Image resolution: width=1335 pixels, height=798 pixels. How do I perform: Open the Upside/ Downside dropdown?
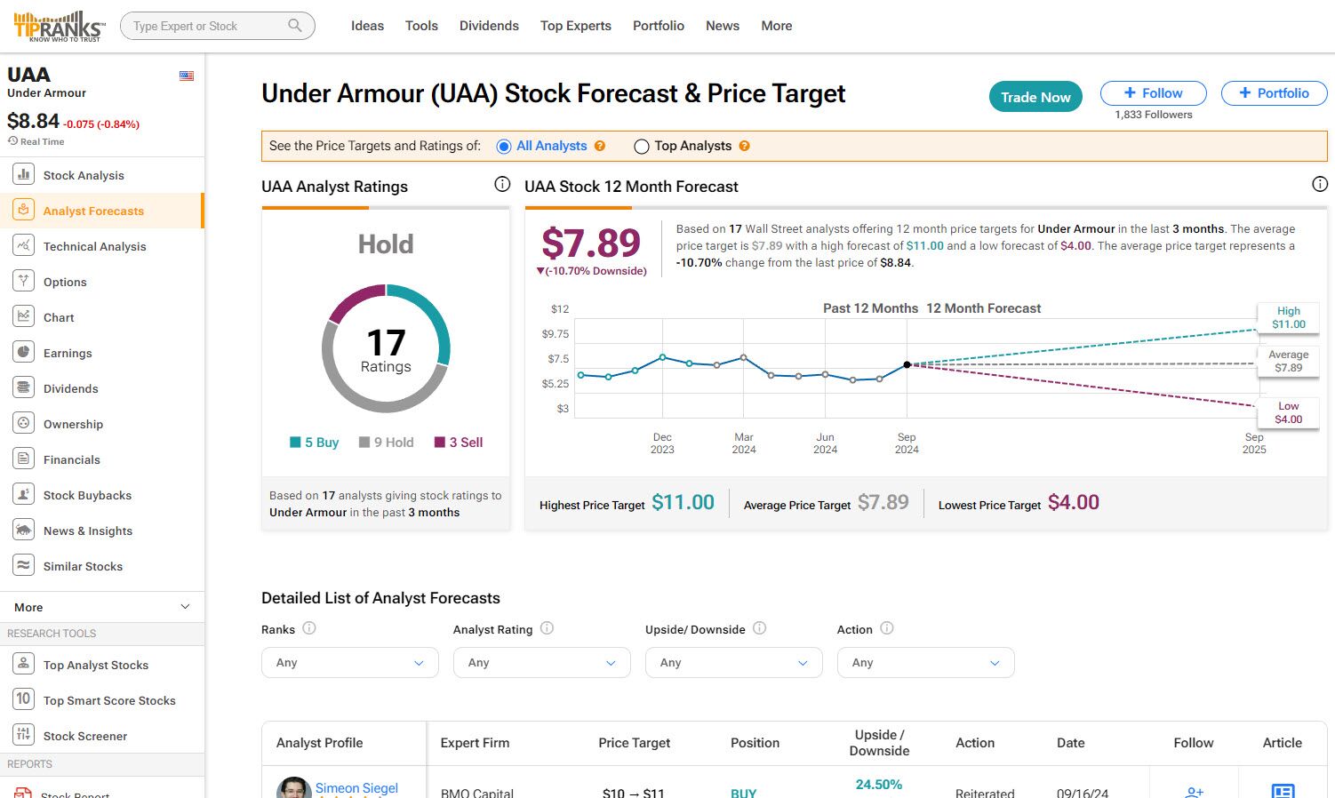click(x=734, y=663)
